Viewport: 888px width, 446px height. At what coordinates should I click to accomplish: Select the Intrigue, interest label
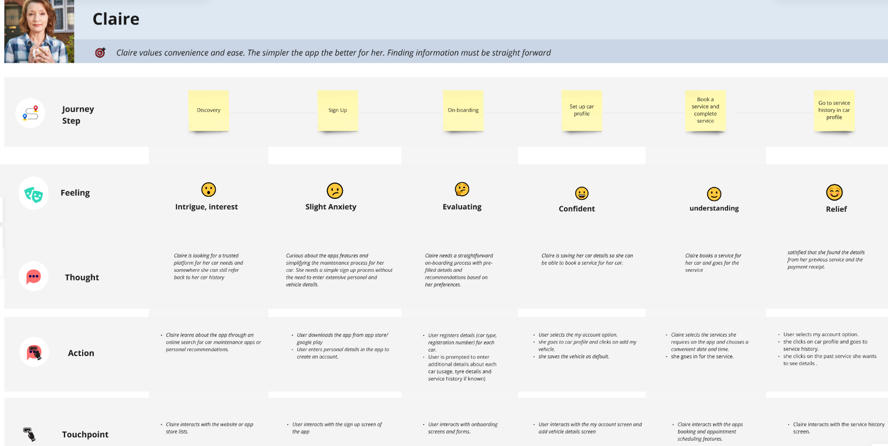click(x=207, y=207)
